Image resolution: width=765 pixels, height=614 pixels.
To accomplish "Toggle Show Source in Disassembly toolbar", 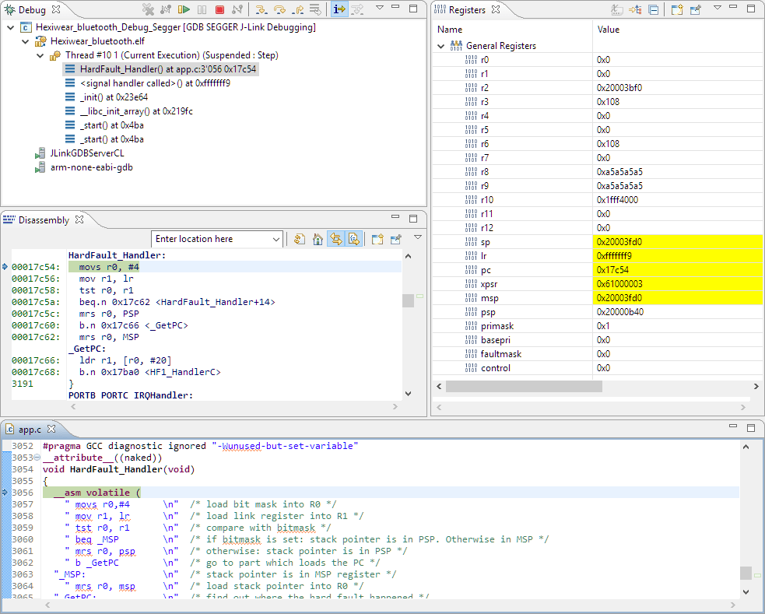I will [353, 239].
